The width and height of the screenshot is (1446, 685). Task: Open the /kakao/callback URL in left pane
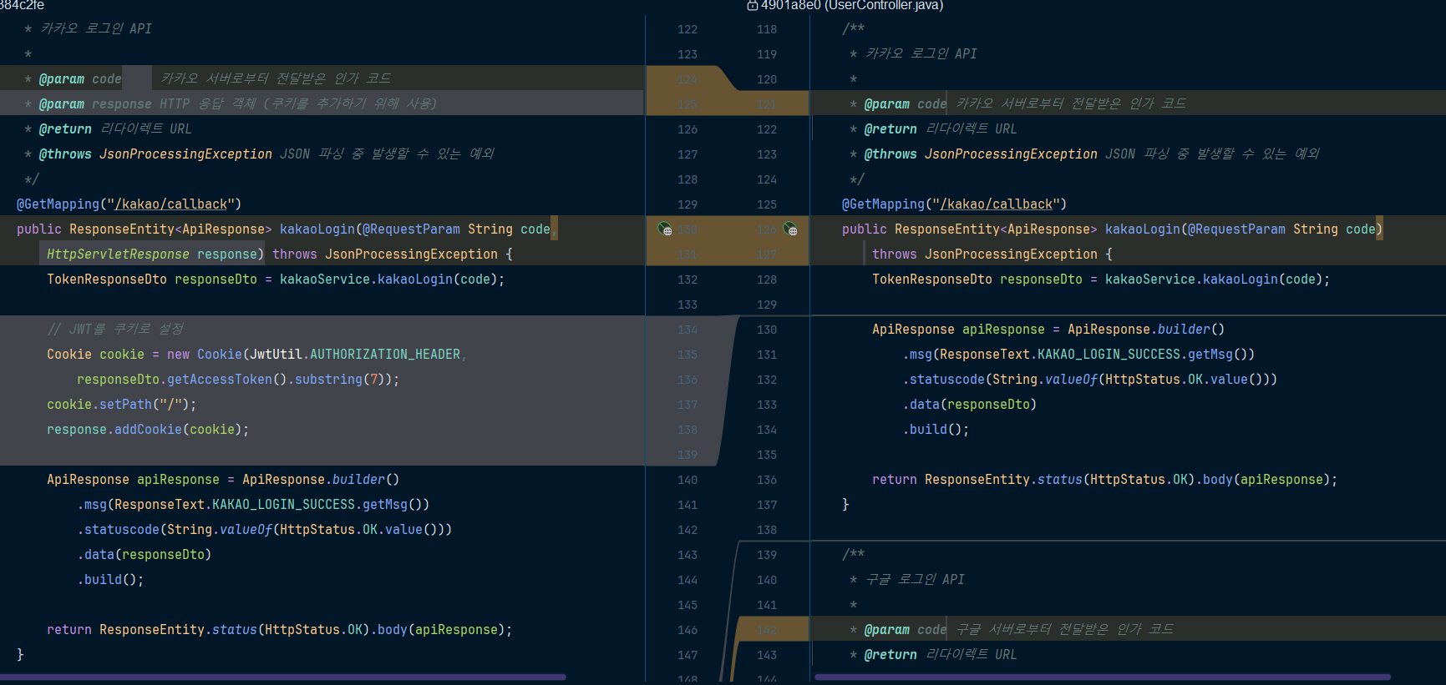170,204
